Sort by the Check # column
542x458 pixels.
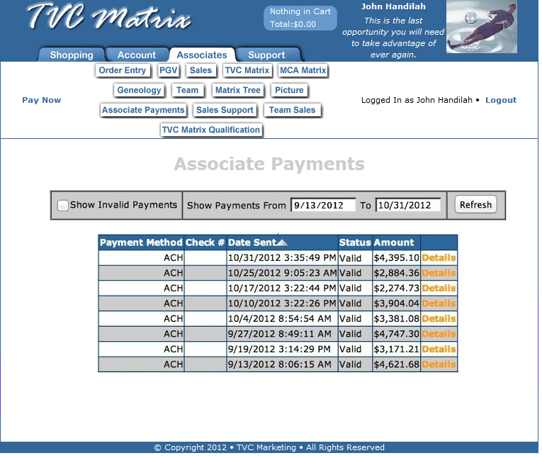click(205, 242)
